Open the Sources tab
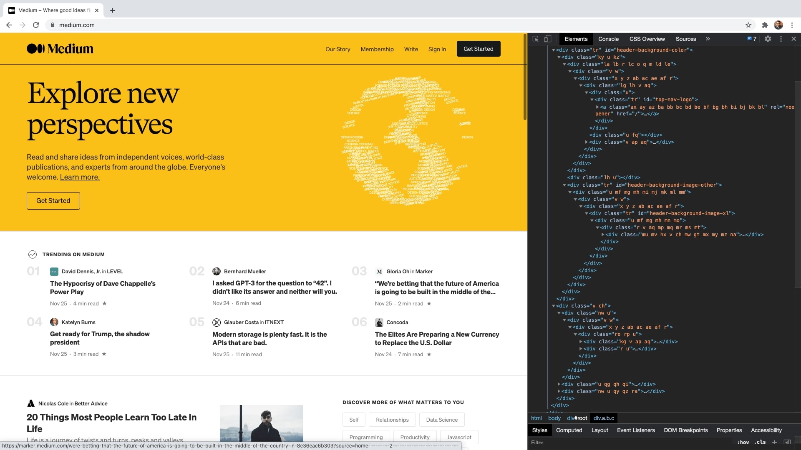The height and width of the screenshot is (450, 801). click(686, 39)
